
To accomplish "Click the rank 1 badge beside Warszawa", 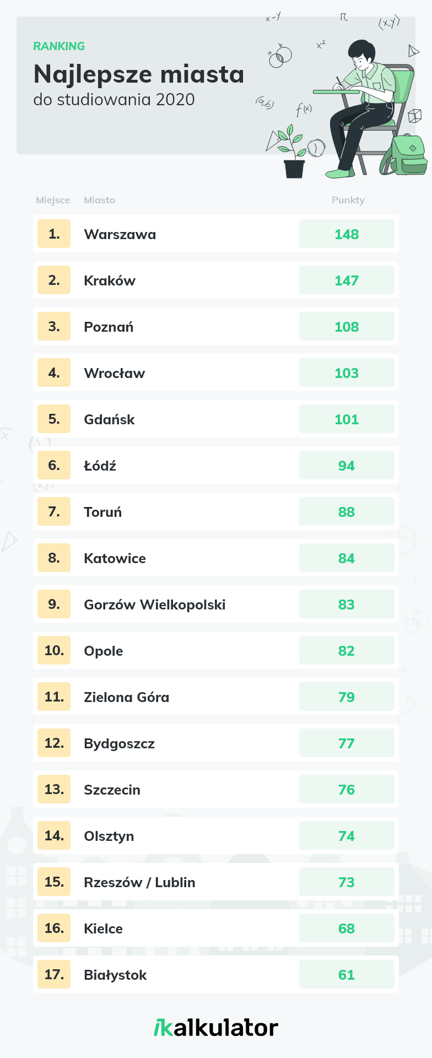I will click(x=54, y=234).
